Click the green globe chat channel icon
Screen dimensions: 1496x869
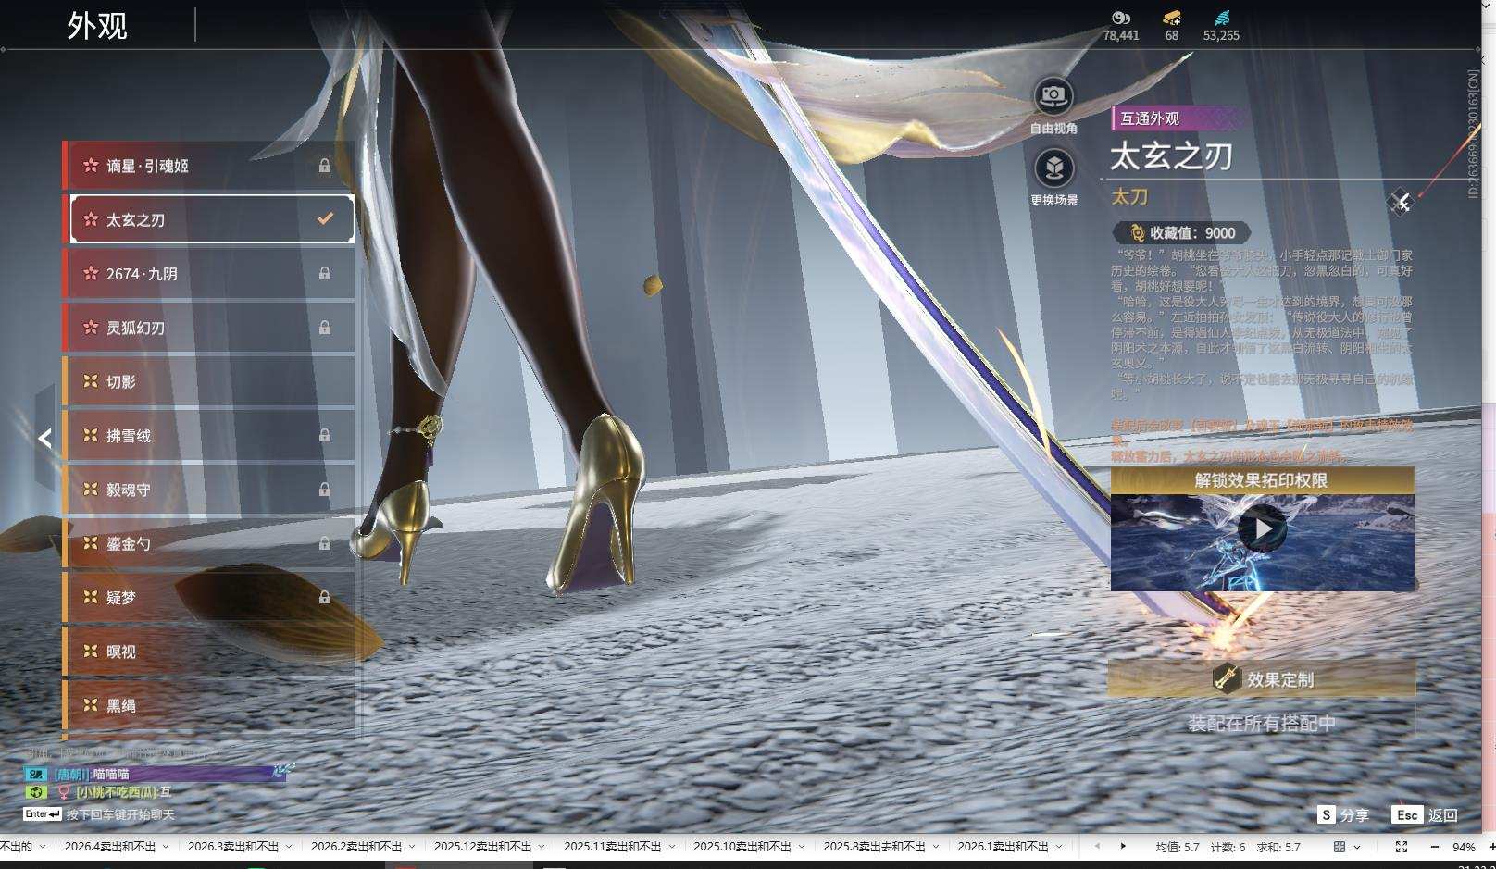pyautogui.click(x=36, y=791)
